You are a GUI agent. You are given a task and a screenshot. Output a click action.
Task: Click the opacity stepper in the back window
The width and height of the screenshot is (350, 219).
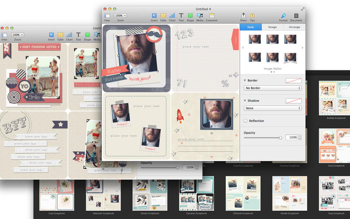point(197,167)
